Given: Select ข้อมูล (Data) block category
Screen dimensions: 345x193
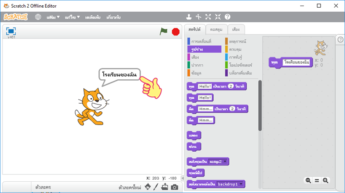Looking at the screenshot, I should (x=195, y=73).
